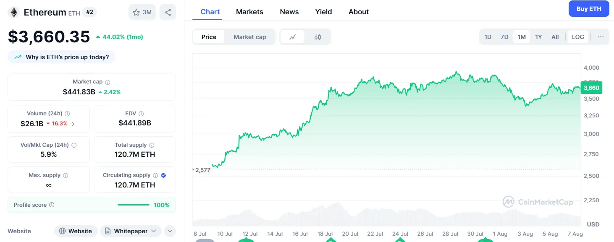Open the chart more options ellipsis
Image resolution: width=614 pixels, height=242 pixels.
pyautogui.click(x=601, y=37)
